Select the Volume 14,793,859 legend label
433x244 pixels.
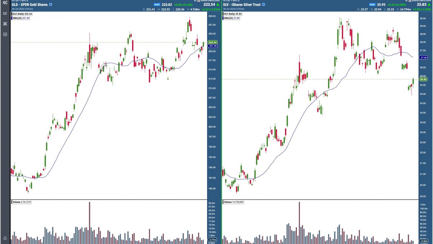(x=234, y=202)
